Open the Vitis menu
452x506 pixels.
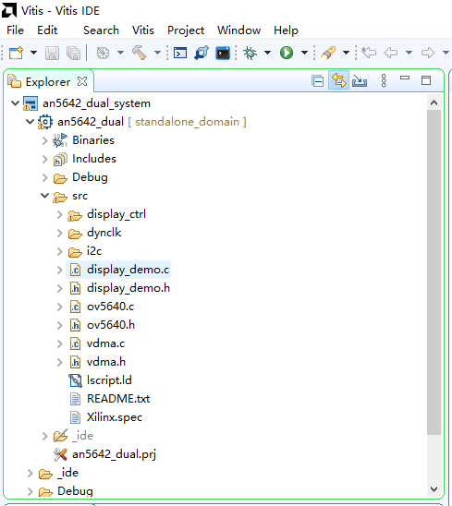142,30
